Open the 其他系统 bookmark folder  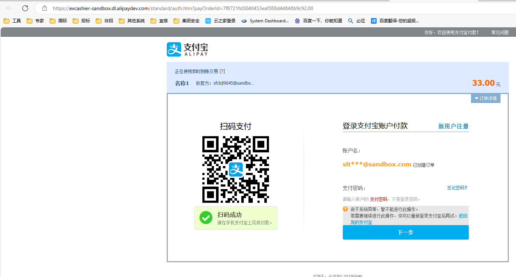pos(132,21)
